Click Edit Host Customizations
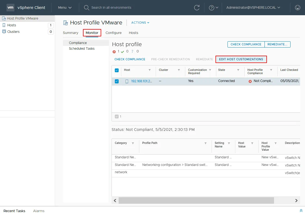The height and width of the screenshot is (214, 305). (x=241, y=59)
